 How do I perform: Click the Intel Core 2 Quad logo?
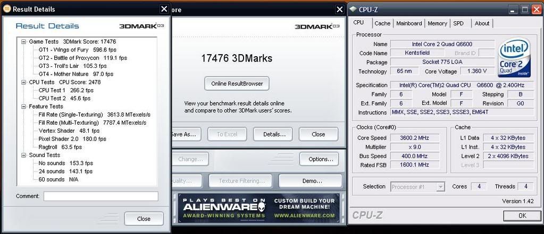[514, 57]
